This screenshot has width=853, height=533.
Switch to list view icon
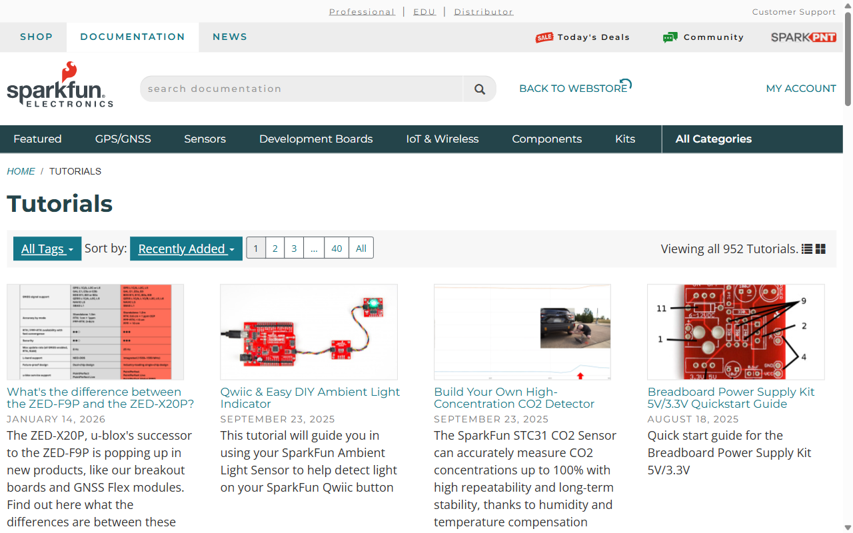pyautogui.click(x=807, y=249)
